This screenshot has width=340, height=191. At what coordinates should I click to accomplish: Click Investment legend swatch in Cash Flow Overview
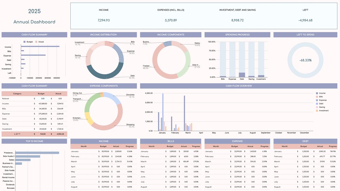pos(317,111)
